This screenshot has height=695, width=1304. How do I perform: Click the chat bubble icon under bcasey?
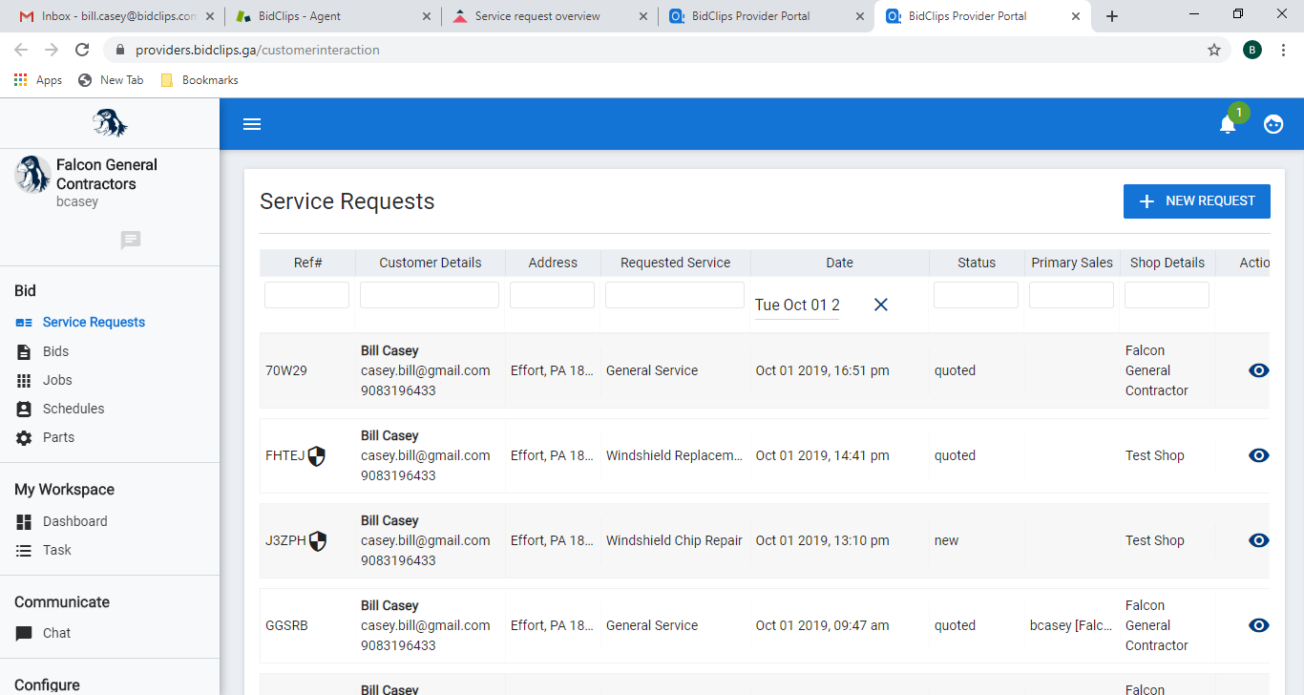point(131,241)
